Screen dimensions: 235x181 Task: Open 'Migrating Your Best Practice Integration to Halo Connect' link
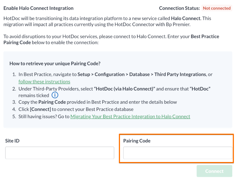pyautogui.click(x=130, y=117)
